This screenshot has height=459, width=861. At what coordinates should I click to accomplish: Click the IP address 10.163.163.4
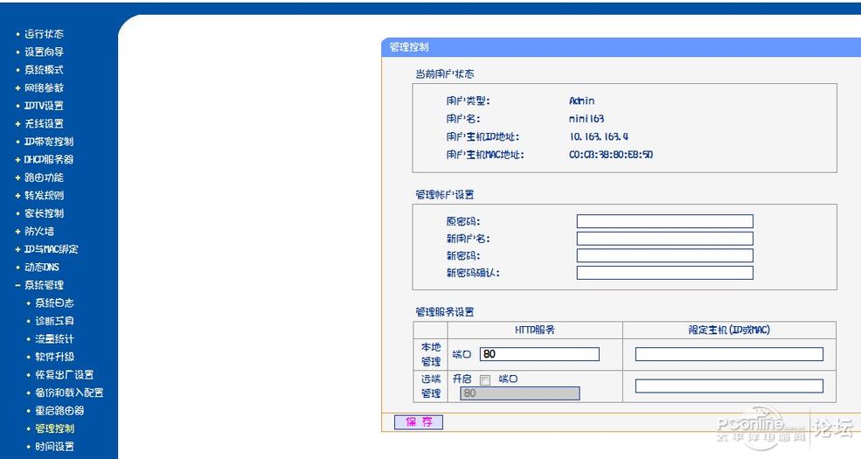[599, 136]
